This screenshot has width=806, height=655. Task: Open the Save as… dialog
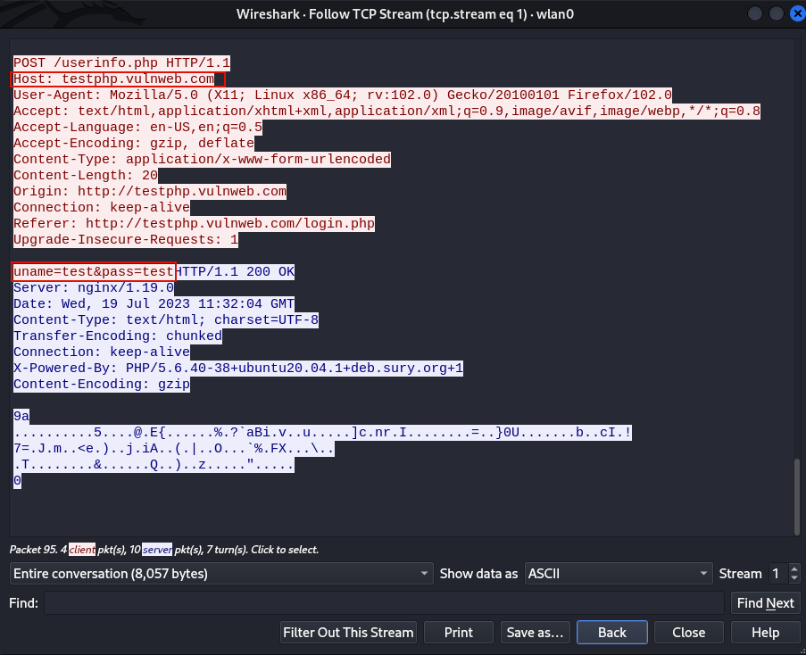pyautogui.click(x=535, y=633)
